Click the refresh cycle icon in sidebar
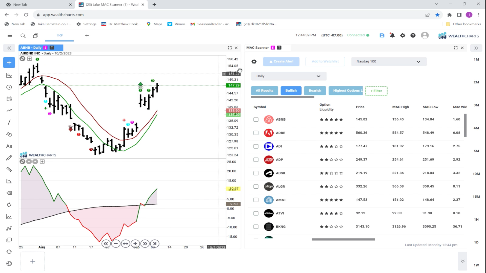Screen dimensions: 486x273 [x=9, y=205]
